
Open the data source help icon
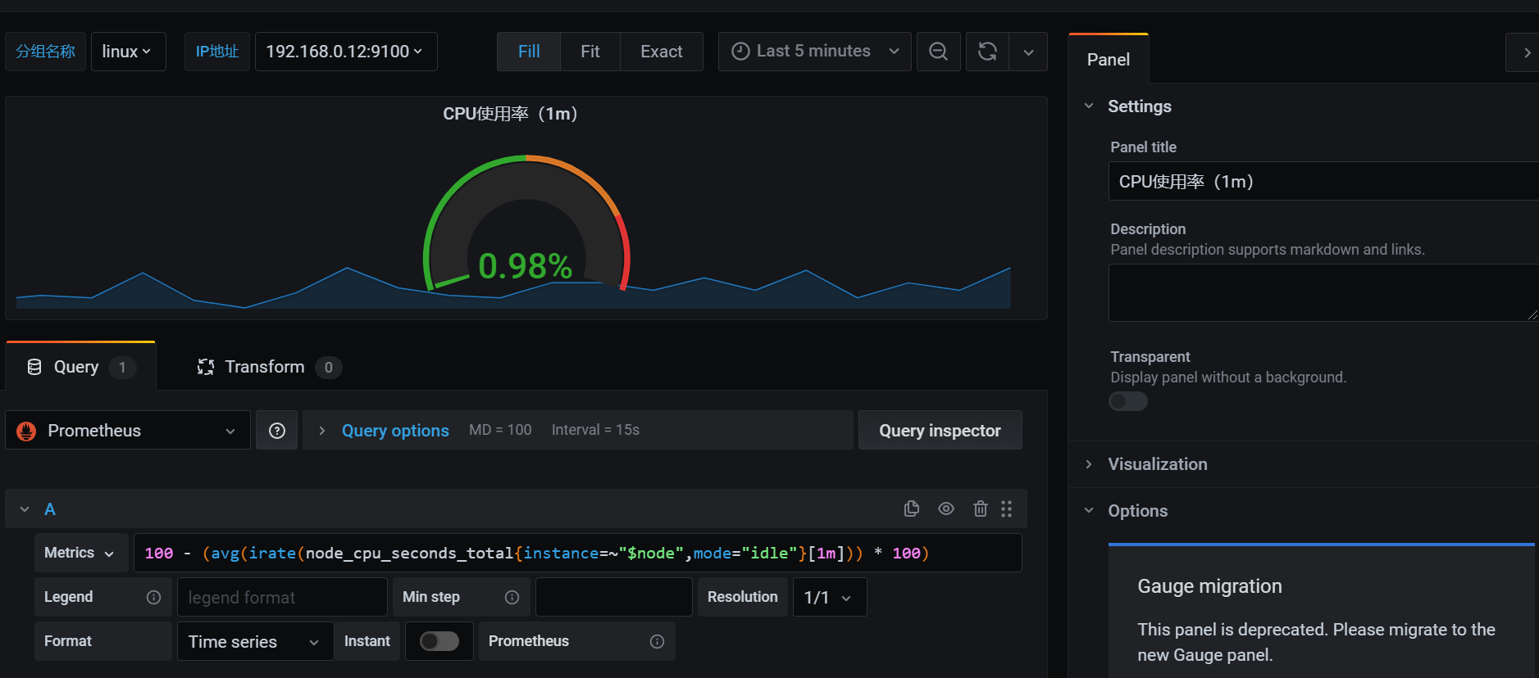[x=277, y=431]
